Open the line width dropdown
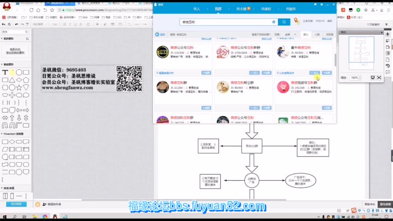This screenshot has width=393, height=221. coord(112,25)
